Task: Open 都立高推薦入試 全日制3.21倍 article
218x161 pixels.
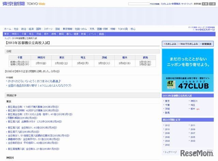Action: [33, 149]
